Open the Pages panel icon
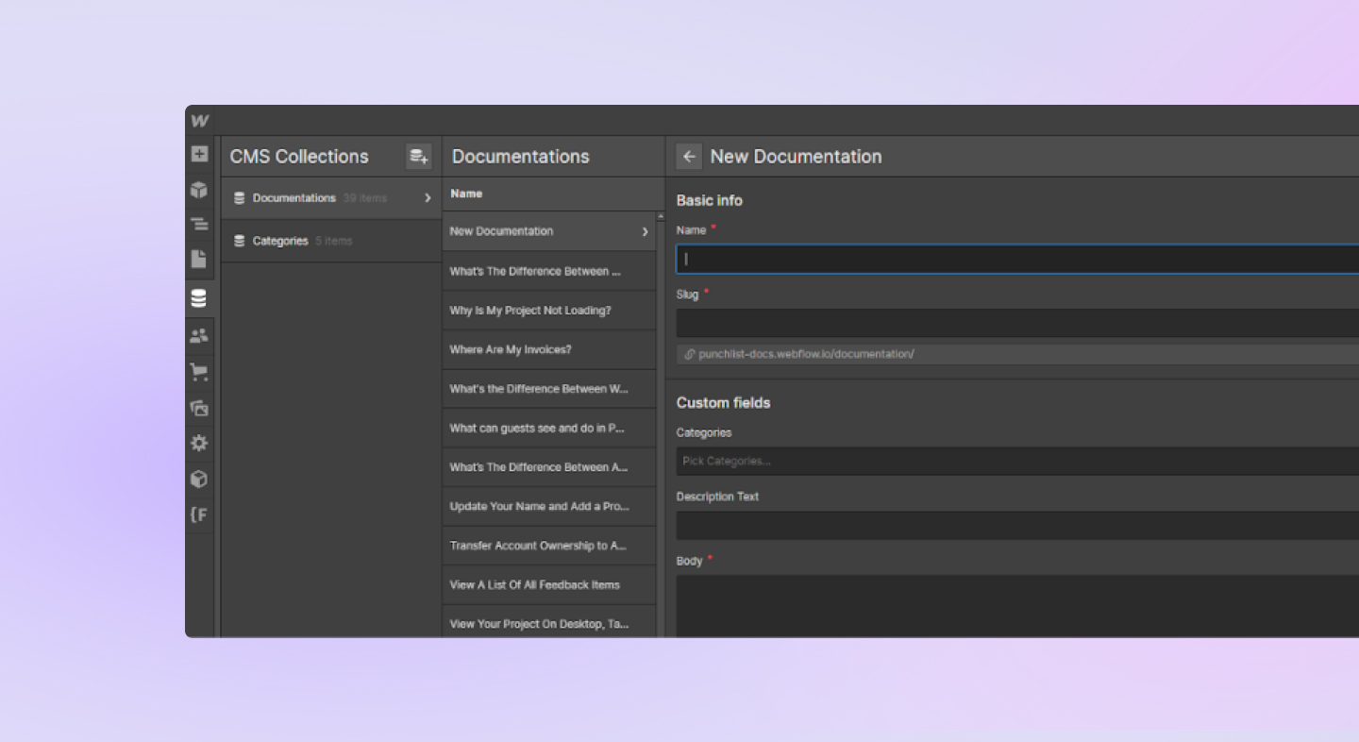The height and width of the screenshot is (742, 1359). point(199,260)
